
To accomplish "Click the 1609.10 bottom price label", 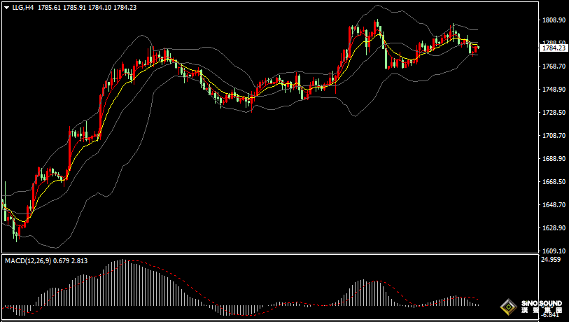I will click(x=554, y=251).
